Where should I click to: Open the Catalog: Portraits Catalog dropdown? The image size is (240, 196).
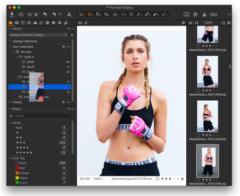pos(38,35)
